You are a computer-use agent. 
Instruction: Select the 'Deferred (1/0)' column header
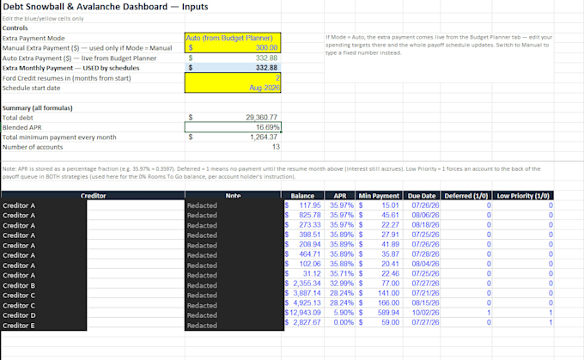coord(466,196)
